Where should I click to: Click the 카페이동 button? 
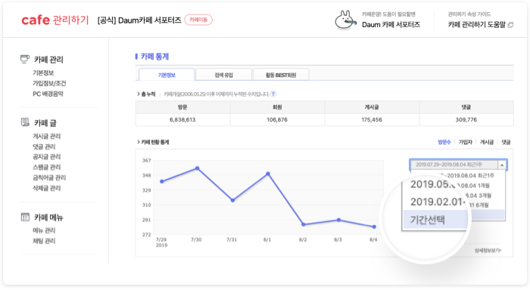pos(198,20)
